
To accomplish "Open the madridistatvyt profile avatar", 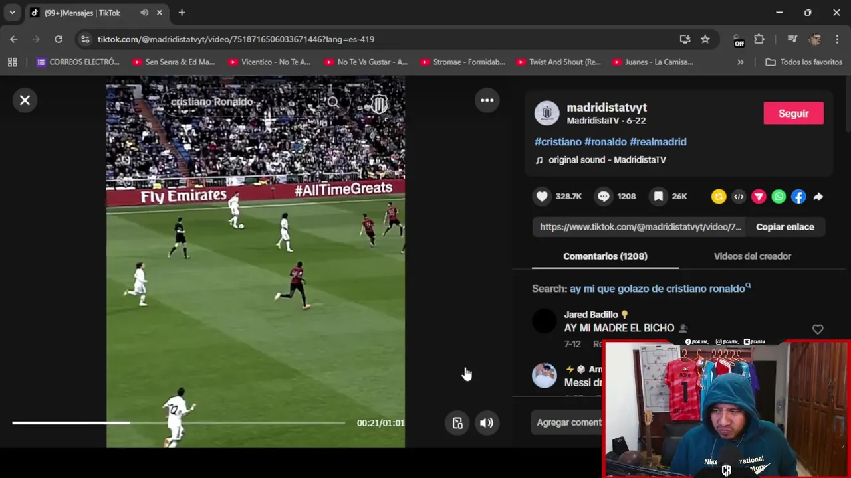I will click(x=547, y=114).
